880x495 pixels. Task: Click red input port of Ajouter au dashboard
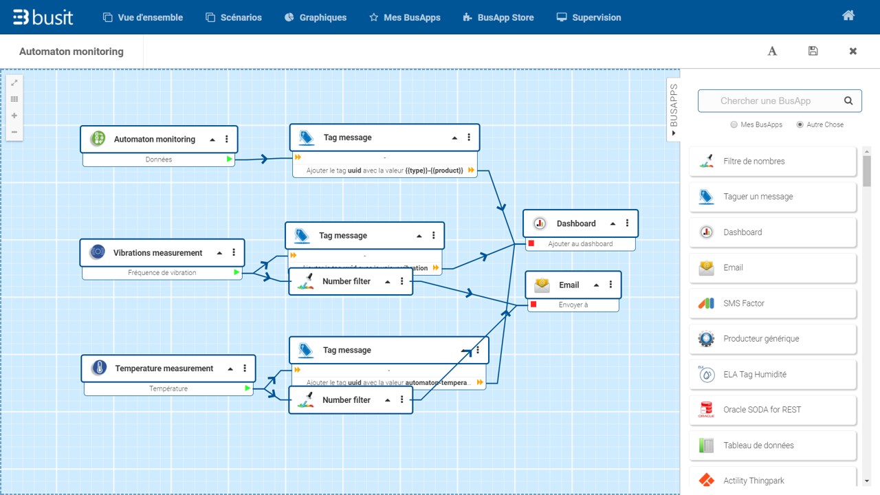[x=531, y=243]
